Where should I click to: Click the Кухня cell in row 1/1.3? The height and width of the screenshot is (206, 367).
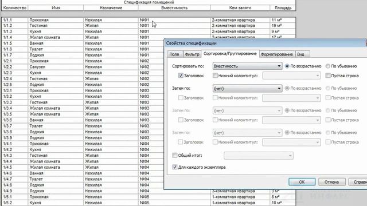tap(56, 31)
